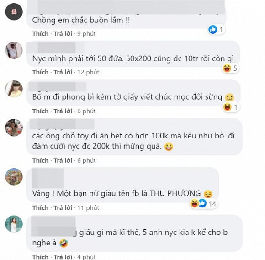Screen dimensions: 265x260
Task: Click Trả lời under the 'đám cưới nyc' comment
Action: 63,160
